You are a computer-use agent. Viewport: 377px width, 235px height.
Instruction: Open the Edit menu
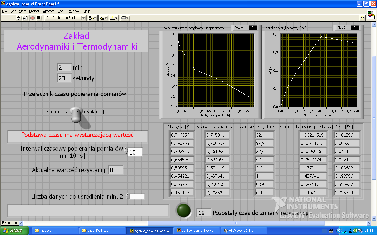(x=13, y=11)
